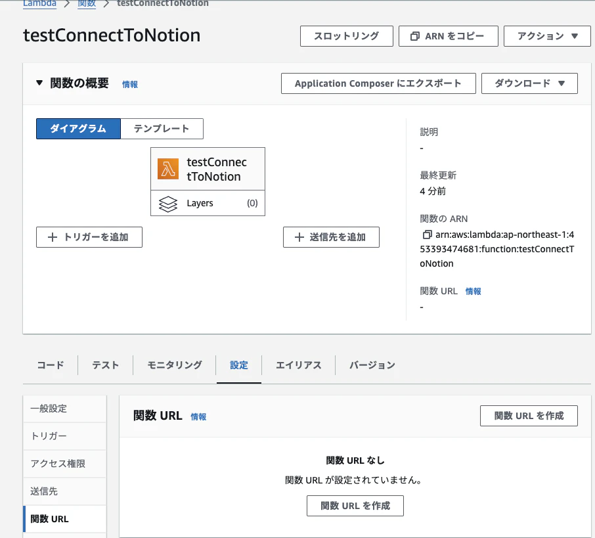Click 情報 link beside 関数 URL in summary
The height and width of the screenshot is (538, 595).
[x=474, y=291]
